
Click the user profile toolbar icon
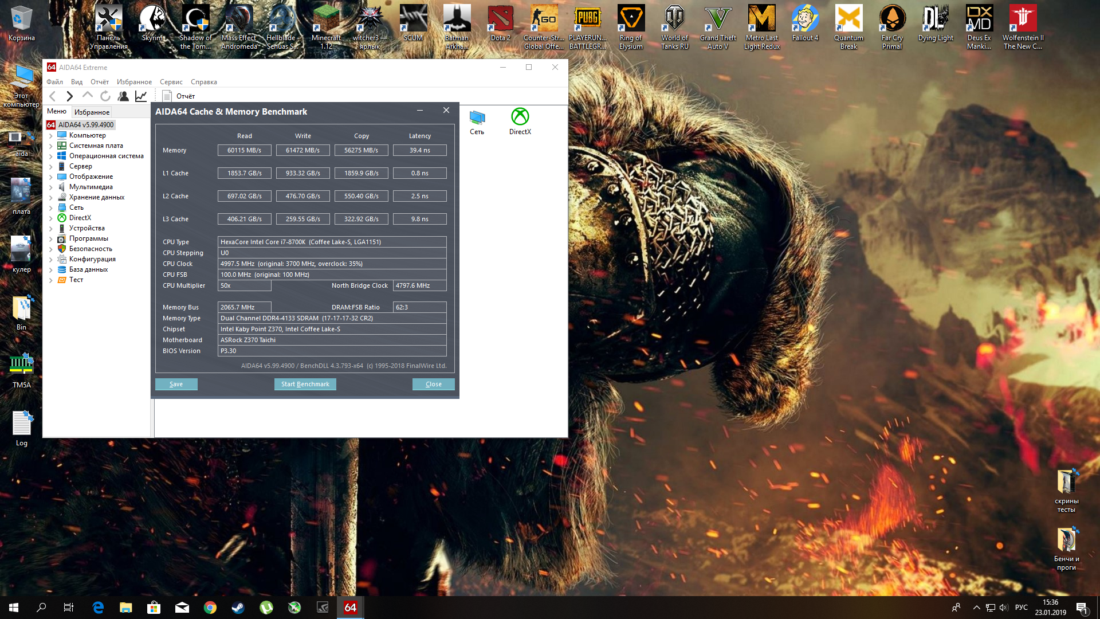(123, 96)
